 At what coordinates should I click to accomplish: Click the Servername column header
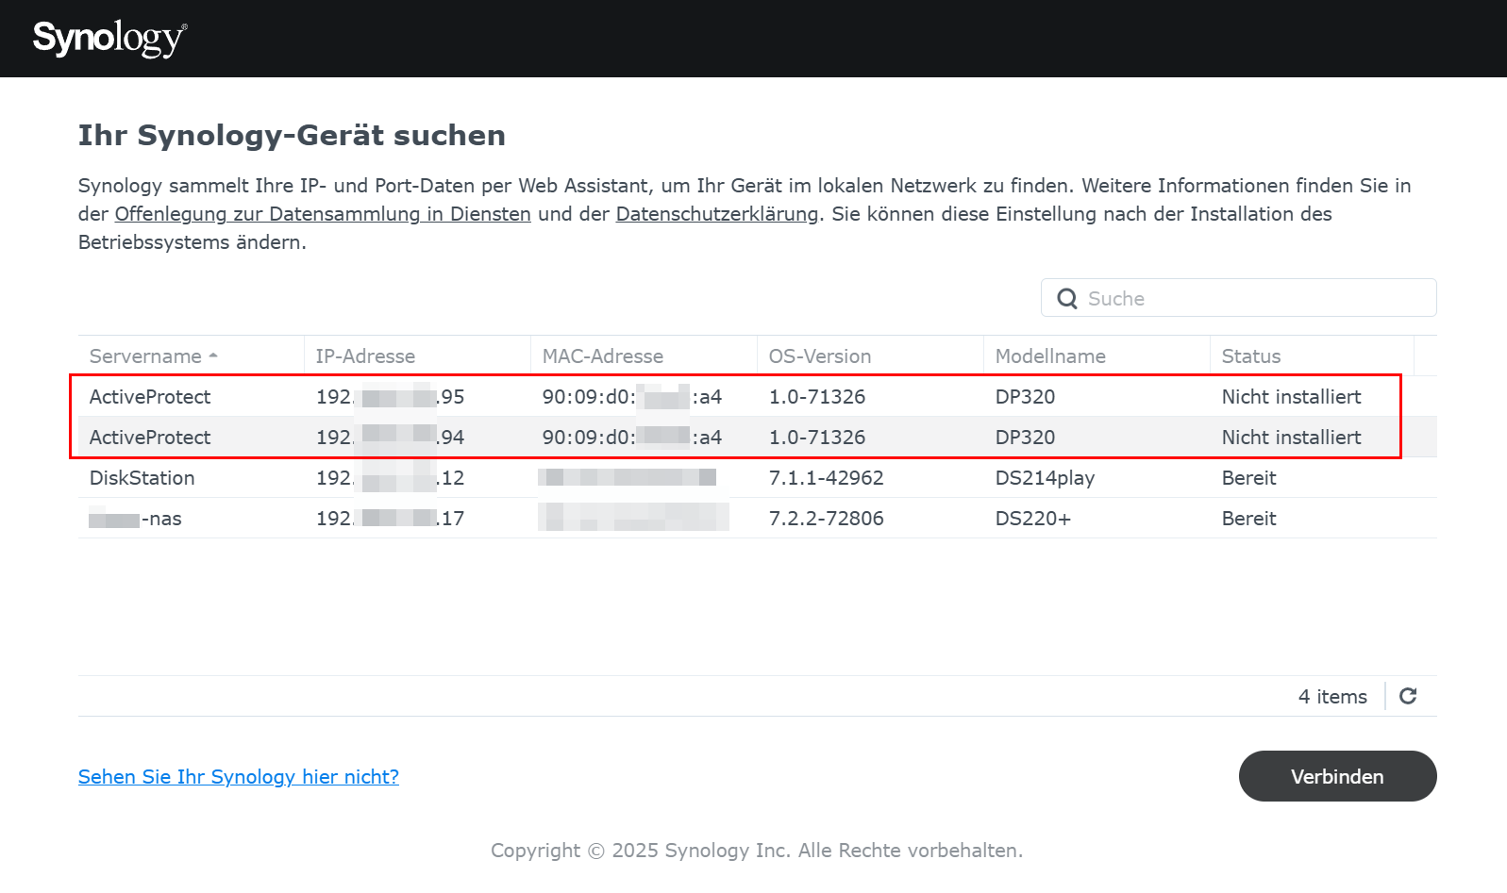click(191, 356)
